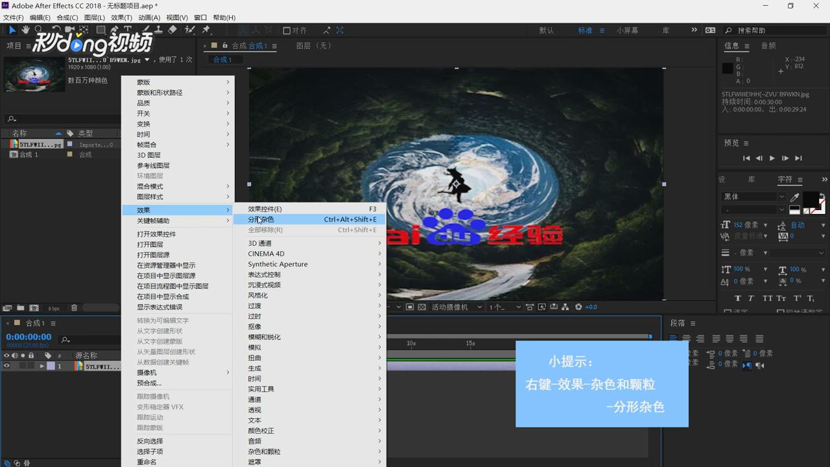This screenshot has width=830, height=467.
Task: Apply Faux Italic text style
Action: click(751, 298)
